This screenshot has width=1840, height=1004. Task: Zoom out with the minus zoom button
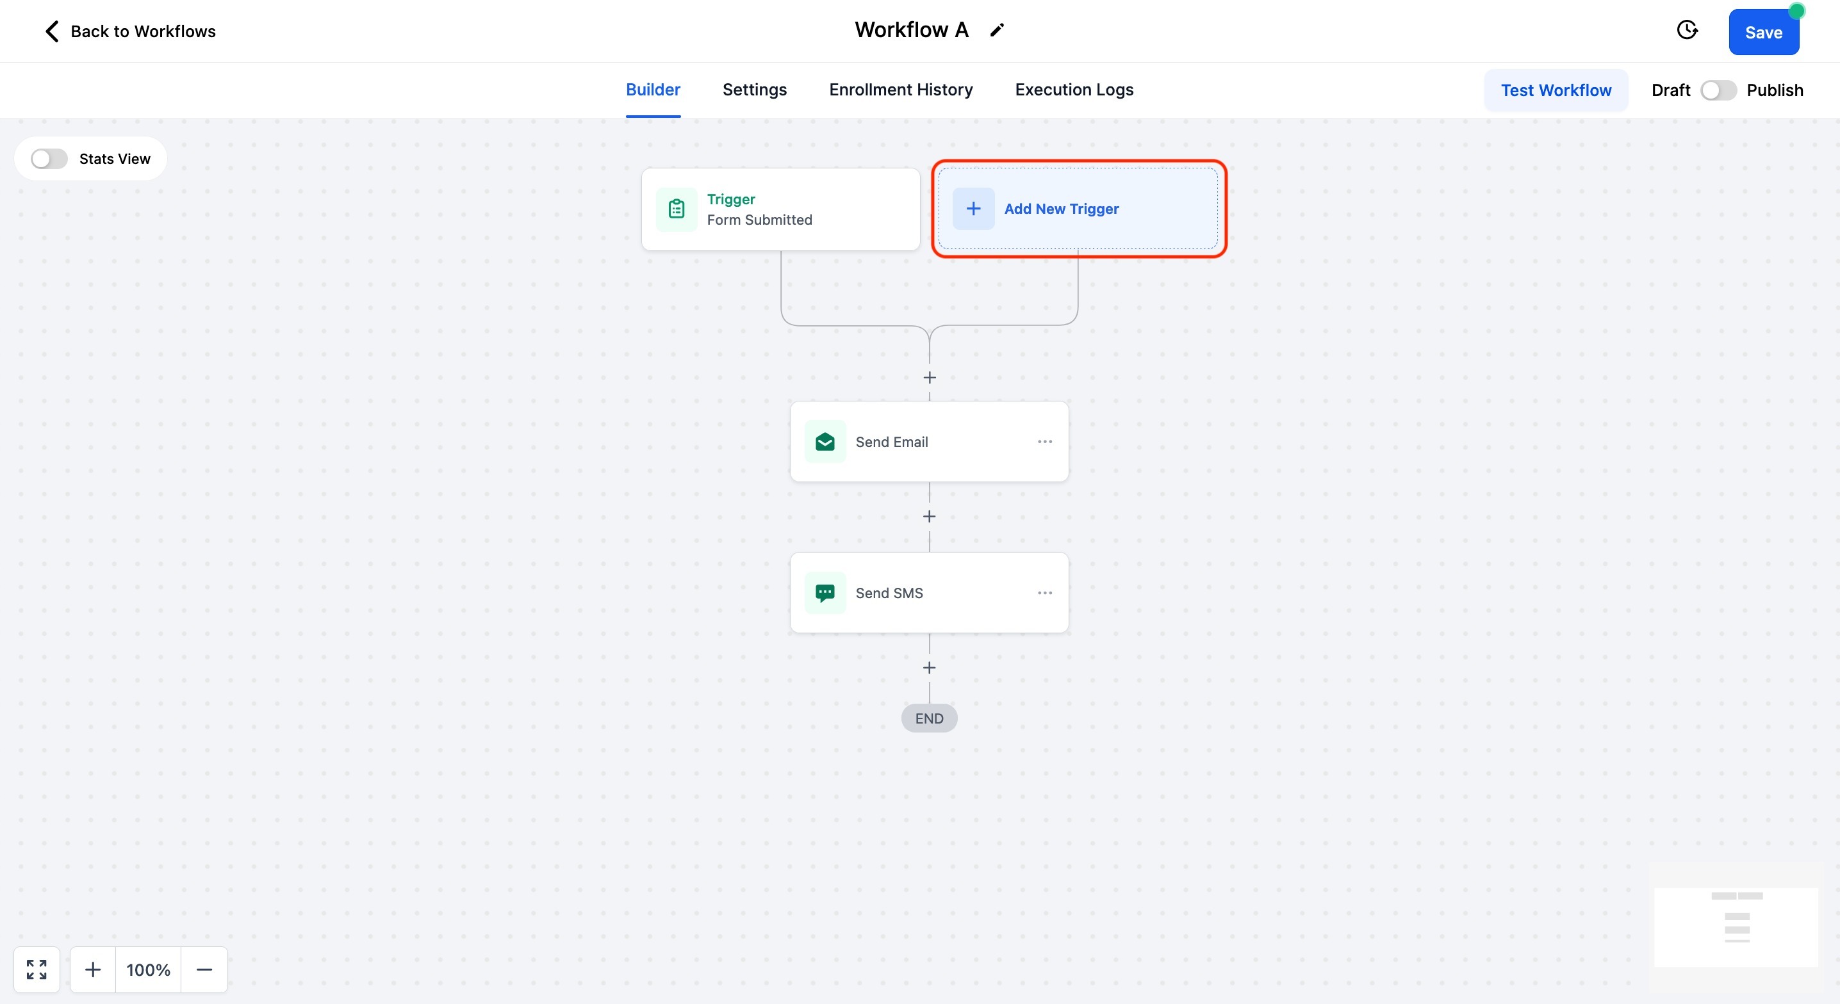click(x=204, y=969)
